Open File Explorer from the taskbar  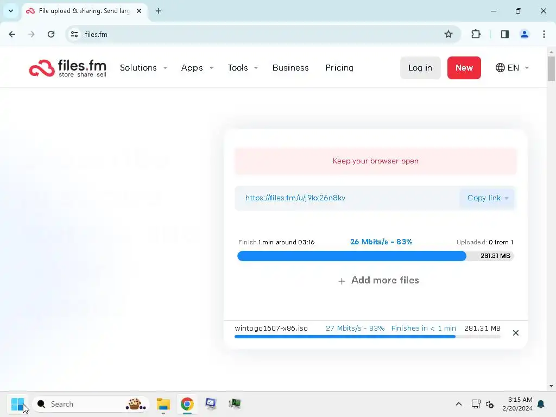163,404
